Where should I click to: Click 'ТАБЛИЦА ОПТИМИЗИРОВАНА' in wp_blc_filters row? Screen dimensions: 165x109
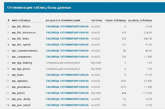(67, 26)
